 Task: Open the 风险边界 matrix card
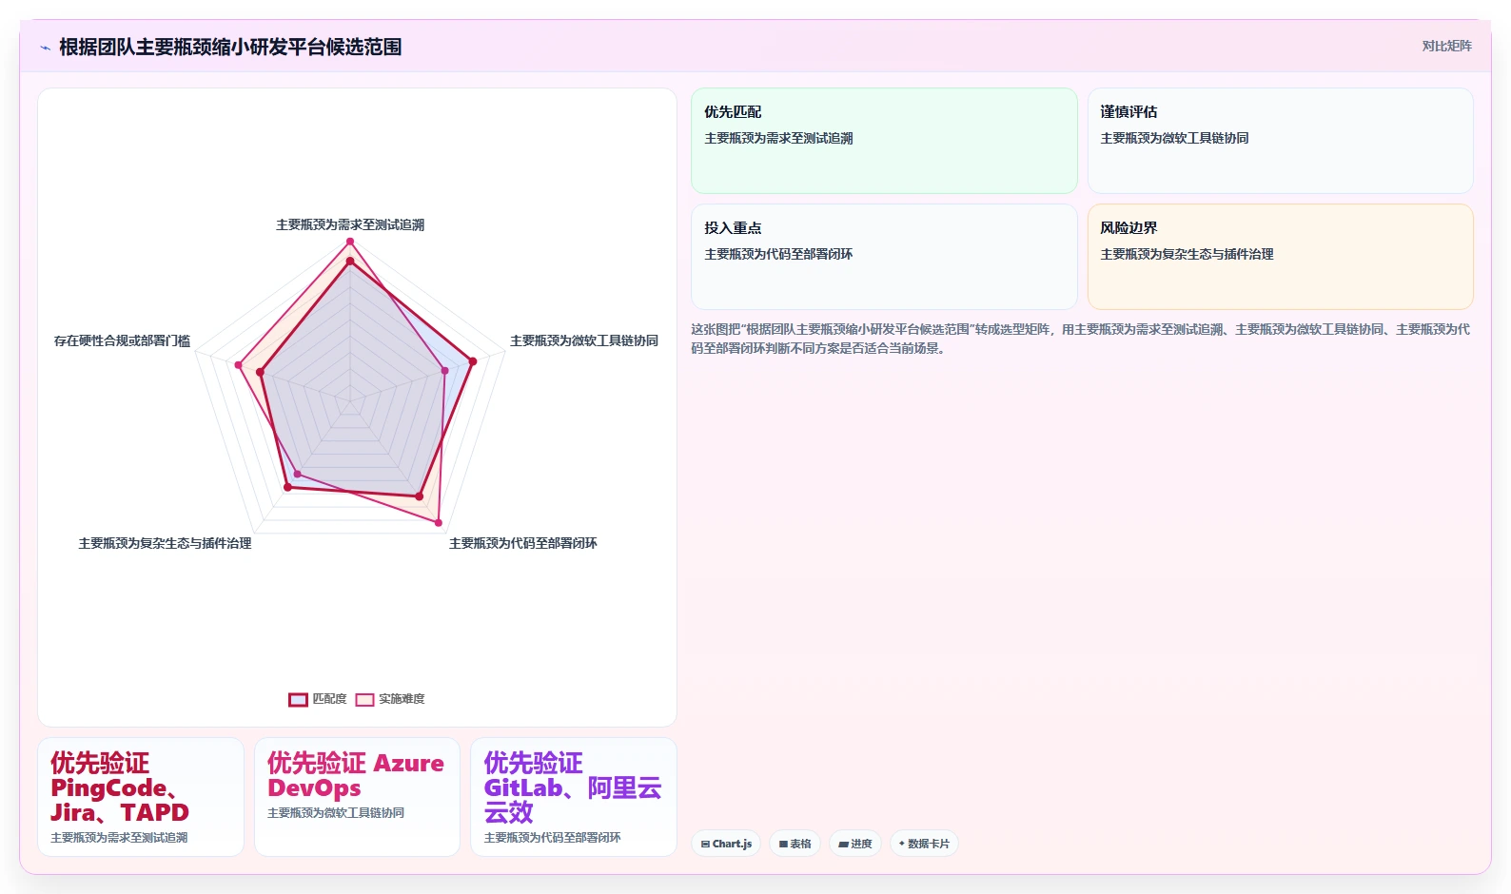1280,257
